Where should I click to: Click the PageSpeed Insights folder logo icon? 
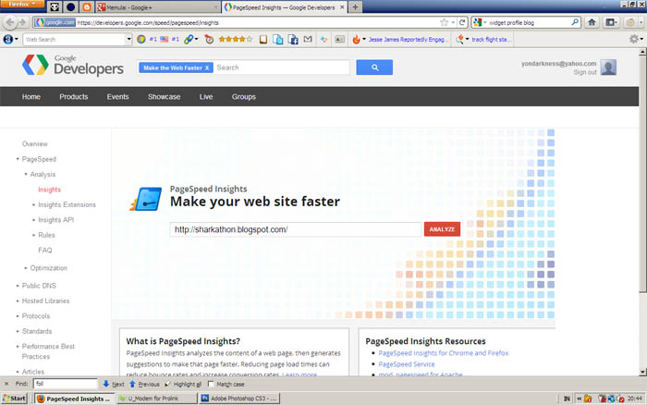146,199
